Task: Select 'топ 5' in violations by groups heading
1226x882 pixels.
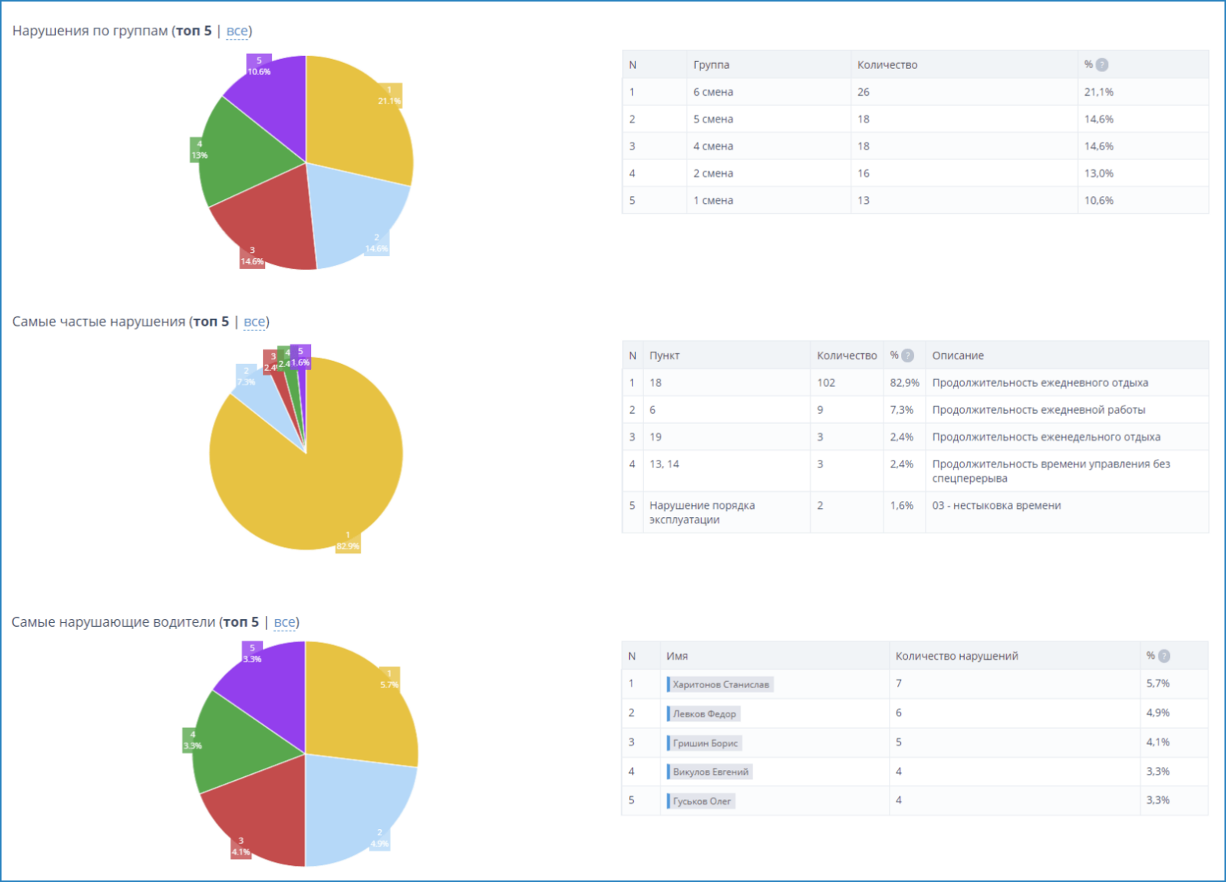Action: [x=194, y=31]
